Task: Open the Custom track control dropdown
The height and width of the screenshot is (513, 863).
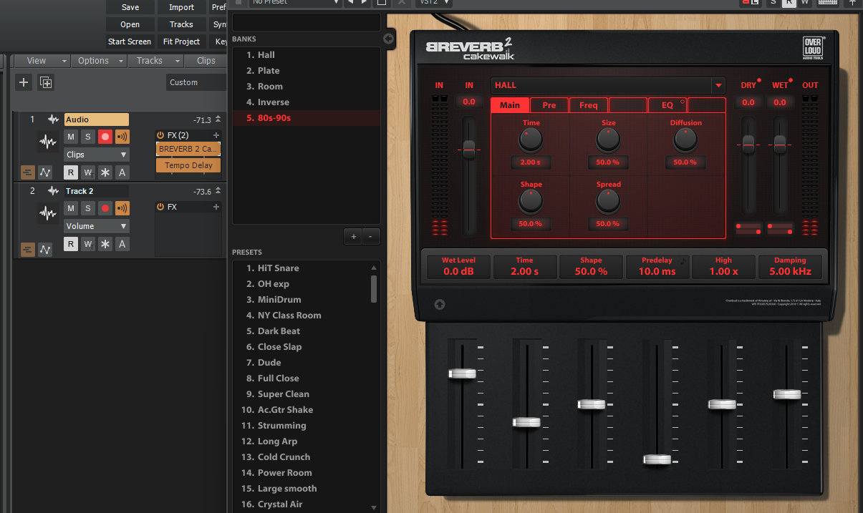Action: (x=196, y=82)
